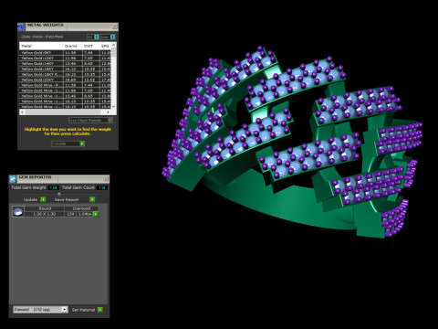Click the scroll down arrow in the metal list
Image resolution: width=438 pixels, height=329 pixels.
[113, 107]
